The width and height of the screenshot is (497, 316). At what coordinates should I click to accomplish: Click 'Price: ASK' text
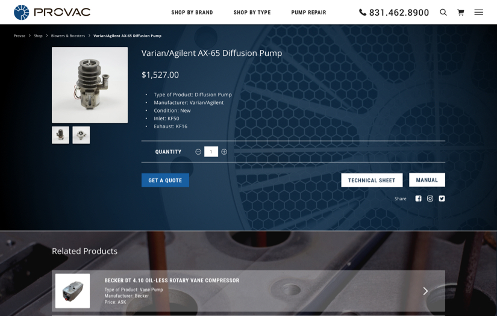(116, 302)
